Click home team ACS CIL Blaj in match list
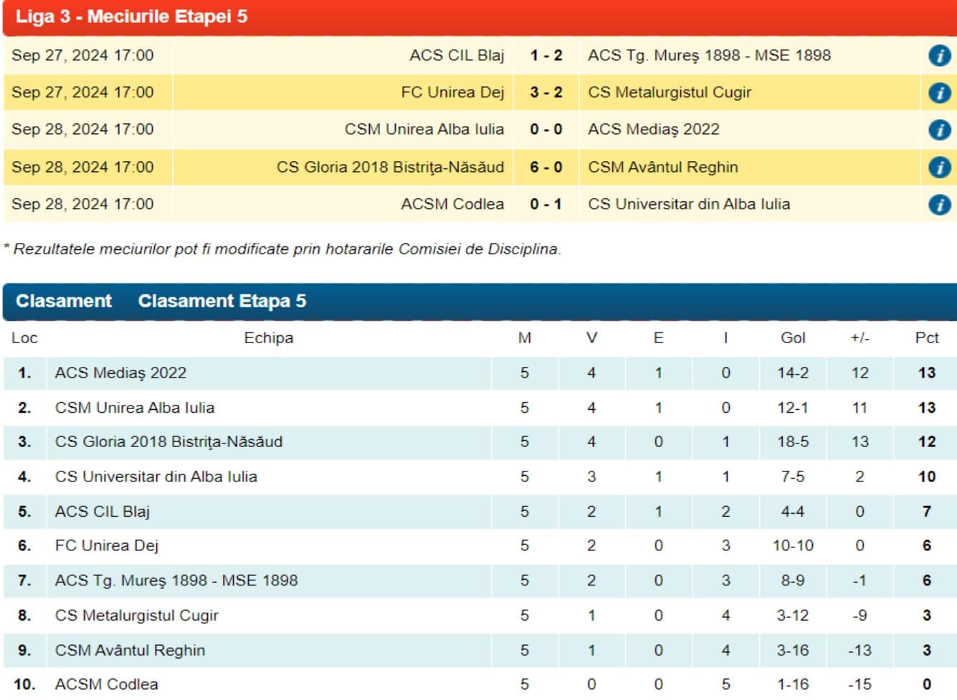The height and width of the screenshot is (700, 957). coord(457,55)
